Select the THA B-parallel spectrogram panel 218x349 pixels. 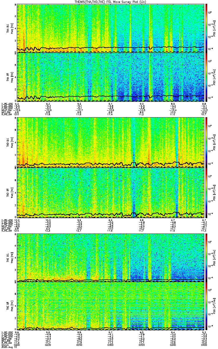pyautogui.click(x=110, y=77)
